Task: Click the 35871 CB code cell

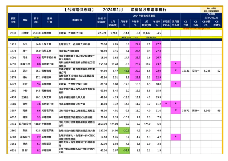Action: pos(186,111)
